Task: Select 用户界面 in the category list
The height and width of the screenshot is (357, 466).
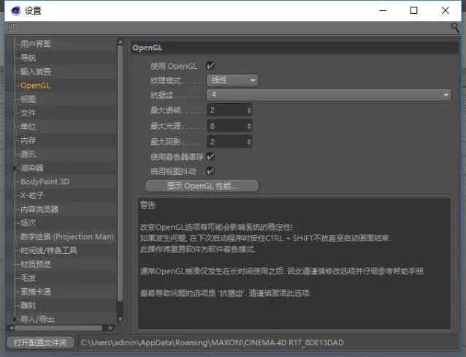Action: tap(36, 44)
